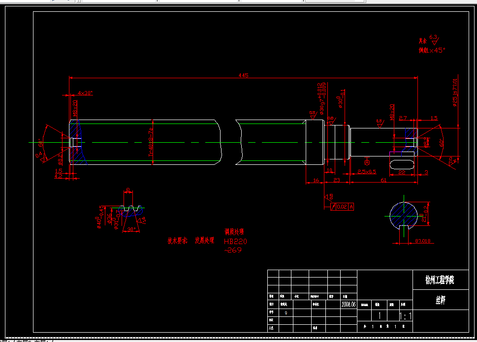Click the ~269 hardness range text
The image size is (477, 342).
click(x=233, y=250)
